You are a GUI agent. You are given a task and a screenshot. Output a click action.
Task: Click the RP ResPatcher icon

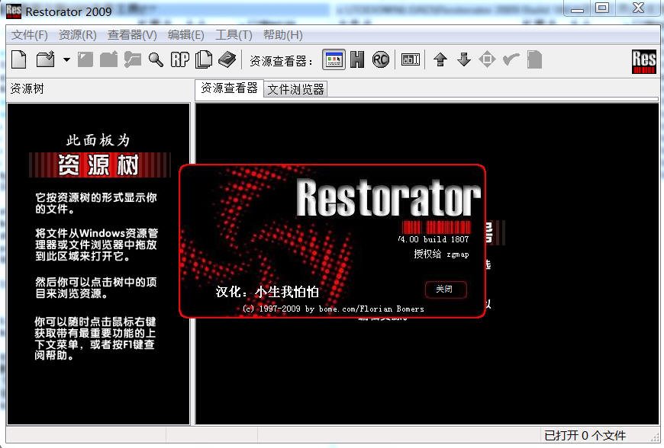coord(180,59)
